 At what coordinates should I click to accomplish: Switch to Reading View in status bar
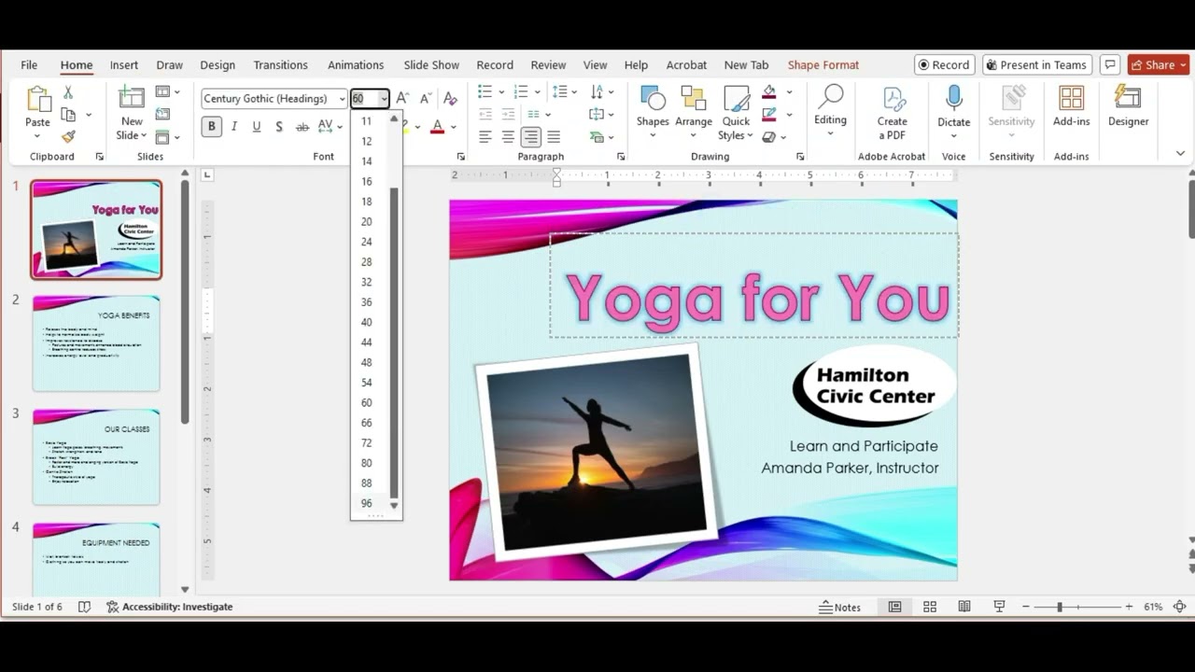tap(964, 607)
